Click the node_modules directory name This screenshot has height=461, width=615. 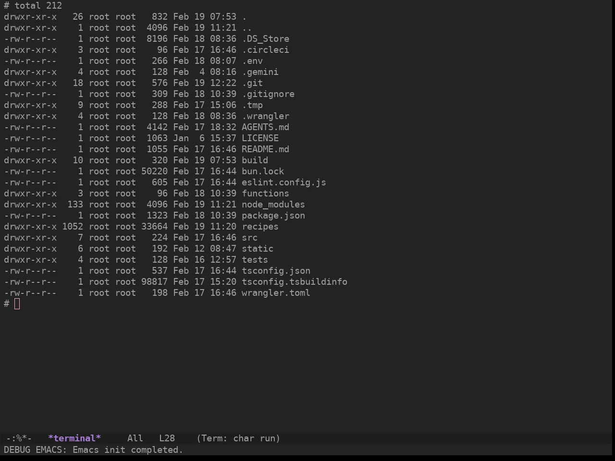[x=273, y=205]
